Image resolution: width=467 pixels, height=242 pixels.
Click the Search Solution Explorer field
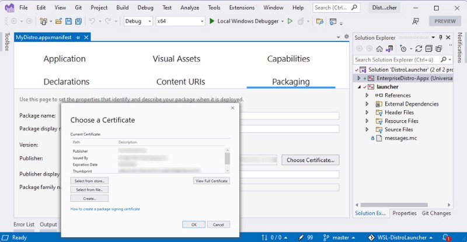(x=403, y=59)
